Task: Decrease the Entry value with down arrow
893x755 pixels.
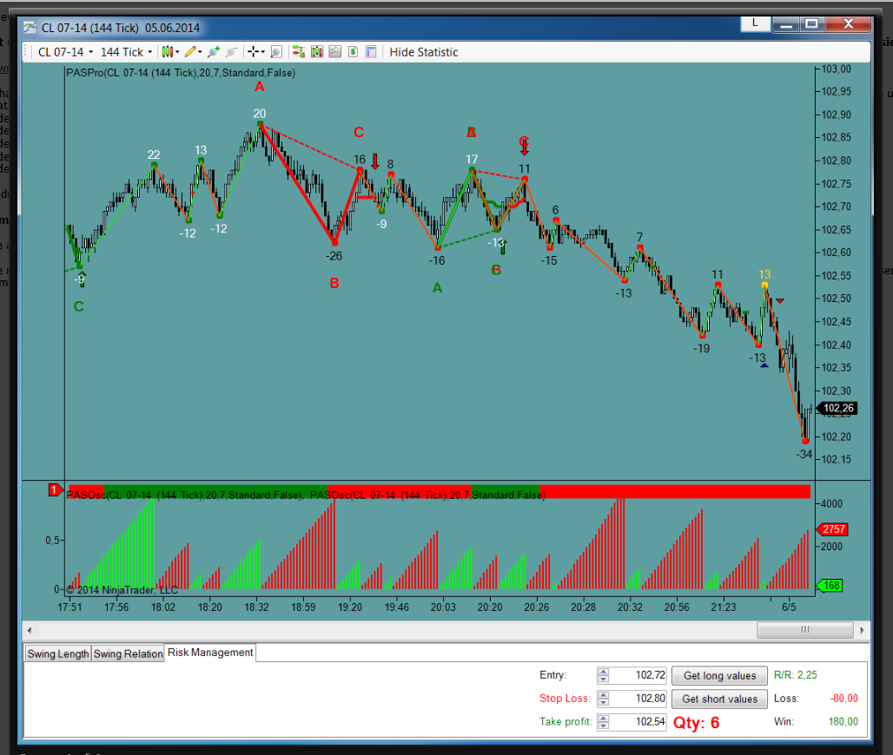Action: coord(604,679)
